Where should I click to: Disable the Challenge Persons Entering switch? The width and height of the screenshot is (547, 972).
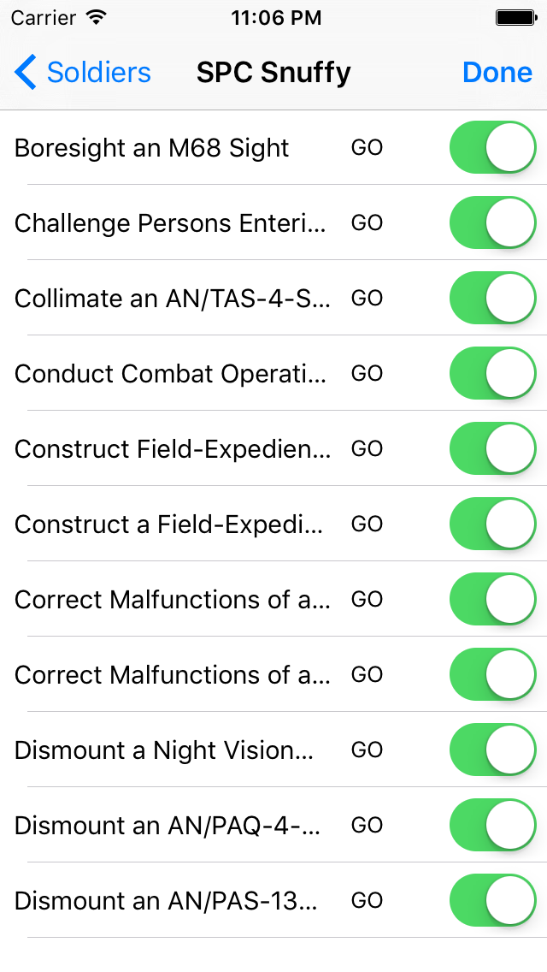[x=492, y=222]
